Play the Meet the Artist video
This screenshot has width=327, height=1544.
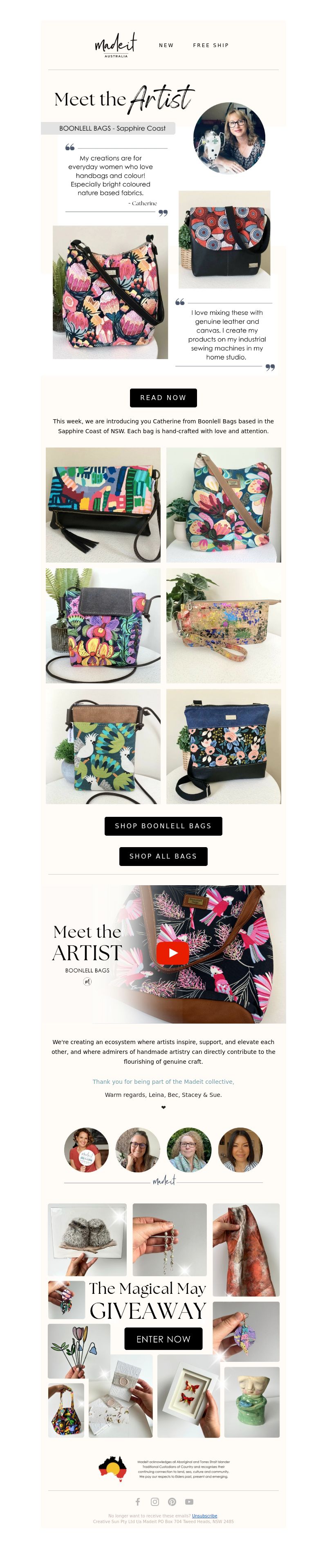pos(172,952)
